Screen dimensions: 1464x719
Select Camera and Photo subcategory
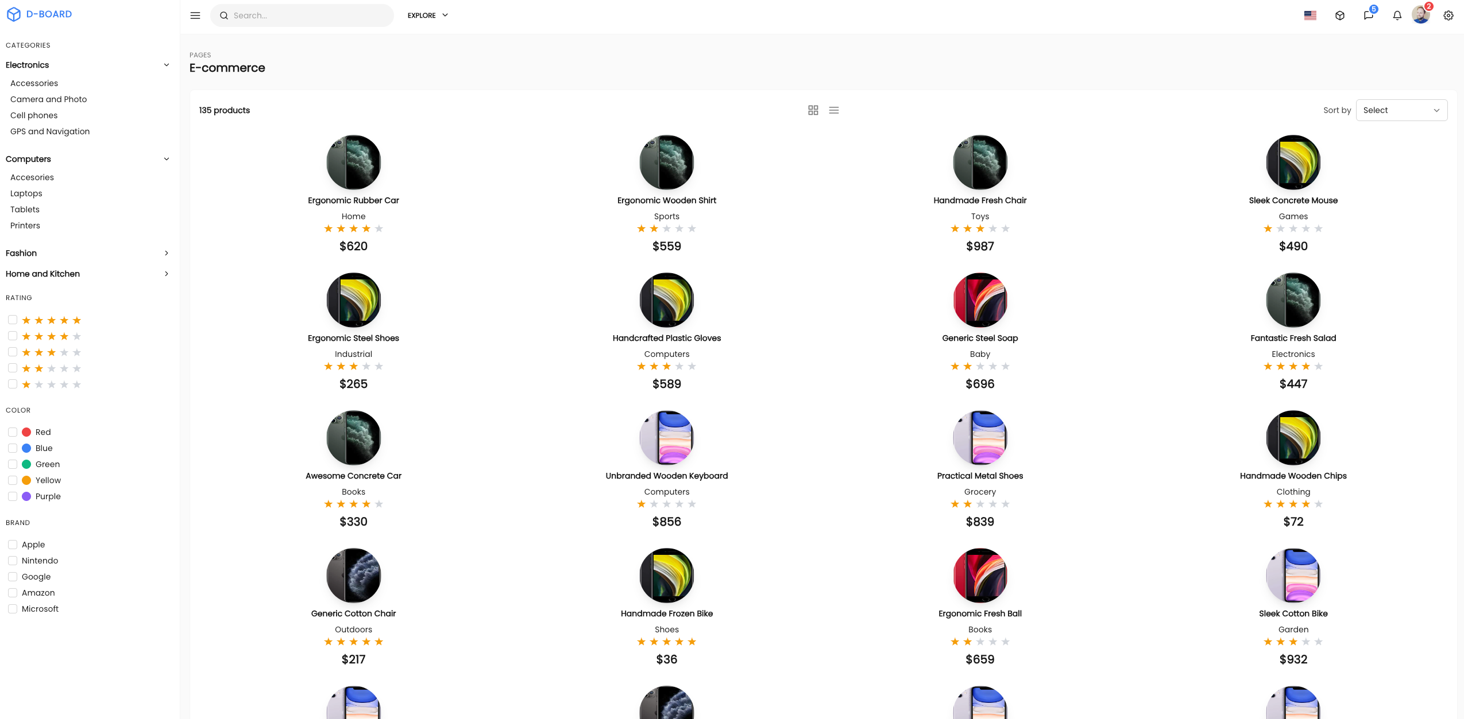(x=48, y=99)
